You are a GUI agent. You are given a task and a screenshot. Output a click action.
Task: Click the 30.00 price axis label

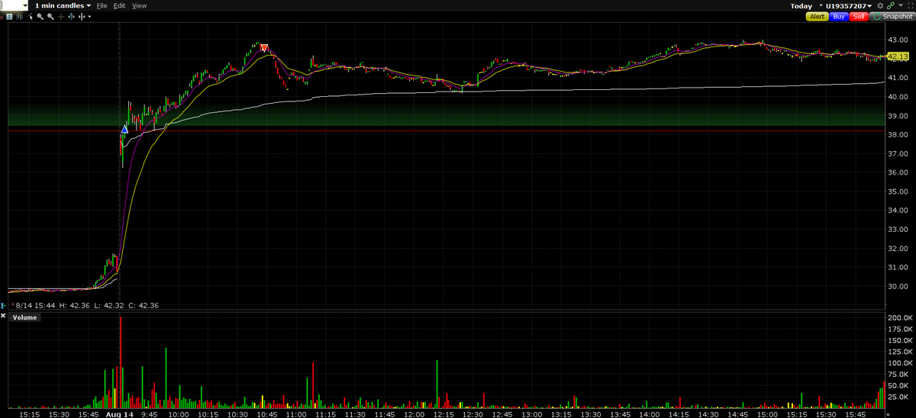[x=896, y=286]
